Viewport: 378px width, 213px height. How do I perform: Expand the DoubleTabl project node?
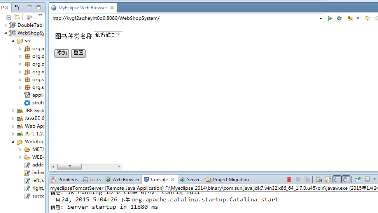pos(5,25)
